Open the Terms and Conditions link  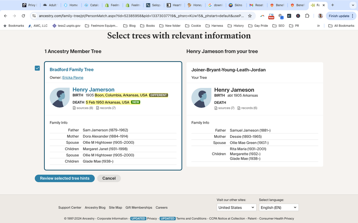pos(191,218)
